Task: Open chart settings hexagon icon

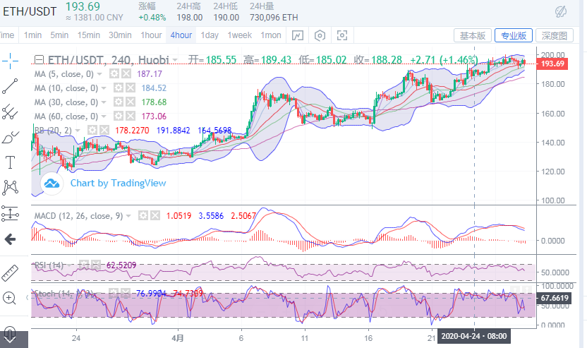Action: [320, 35]
